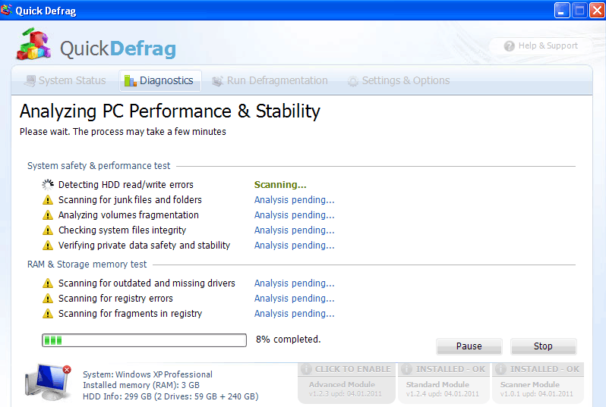Image resolution: width=606 pixels, height=407 pixels.
Task: Open Help & Support
Action: point(540,46)
